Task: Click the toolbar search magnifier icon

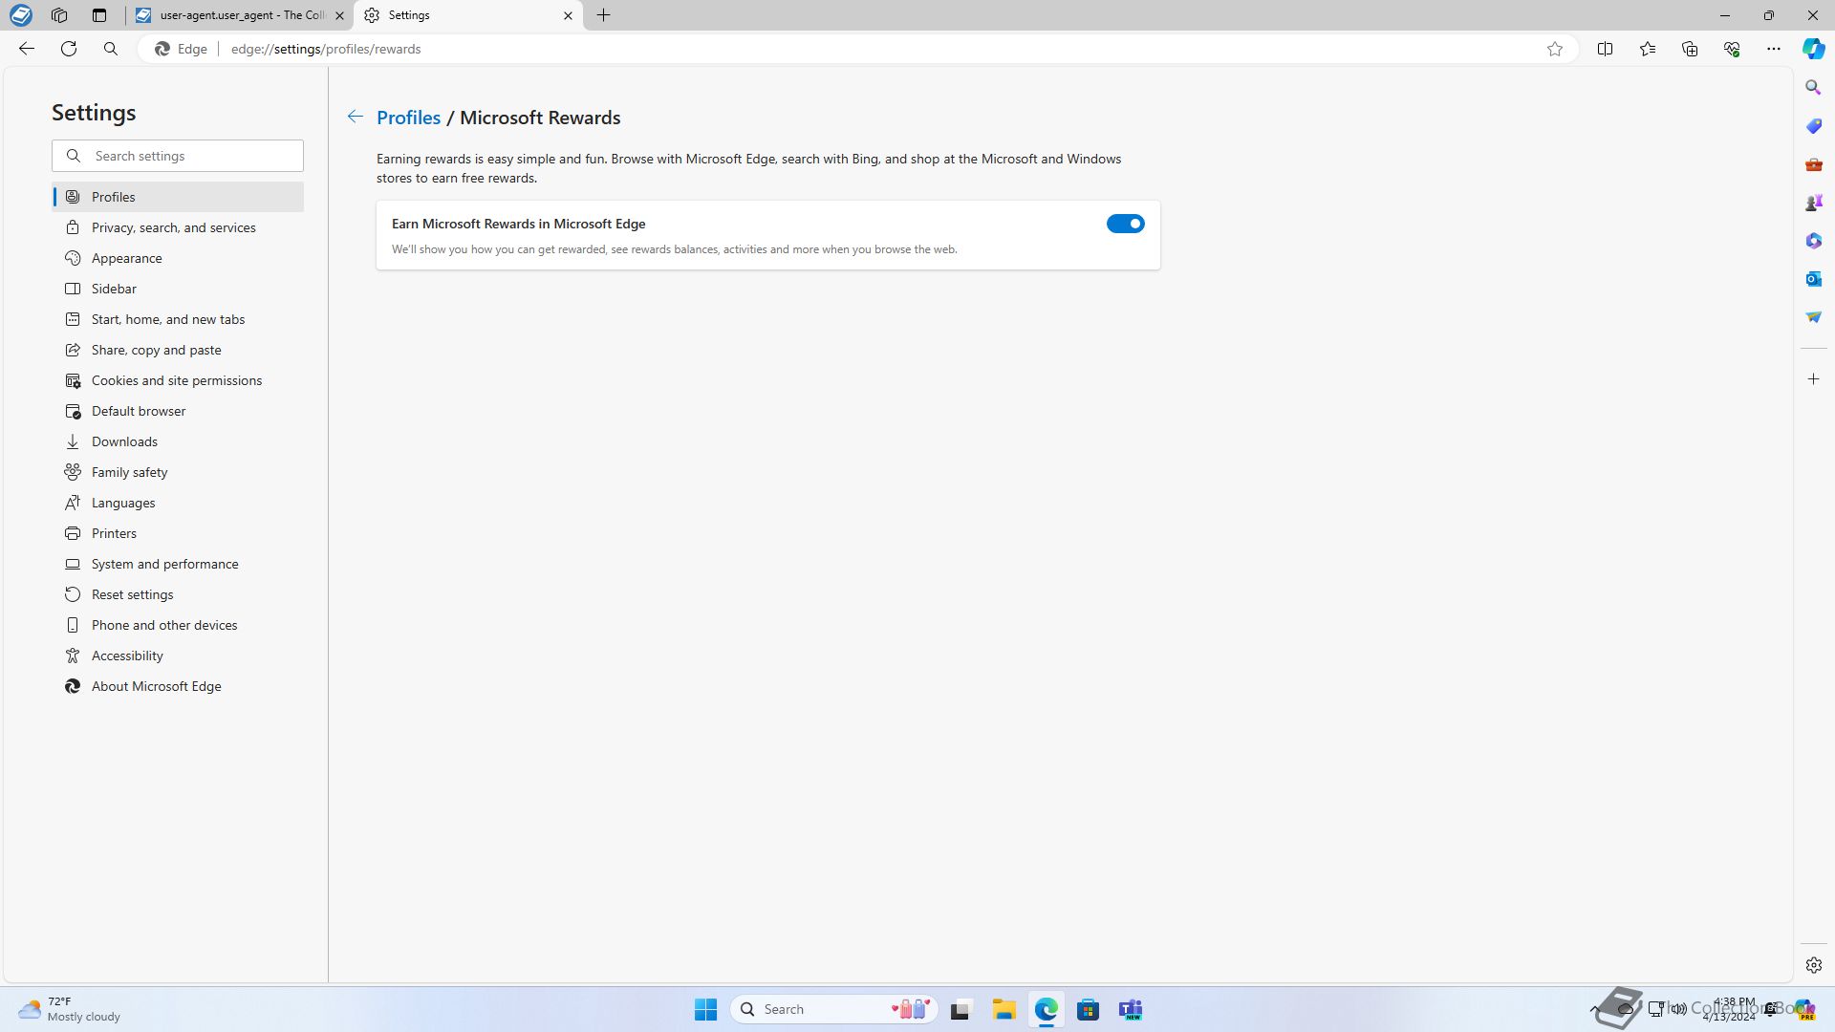Action: 111,49
